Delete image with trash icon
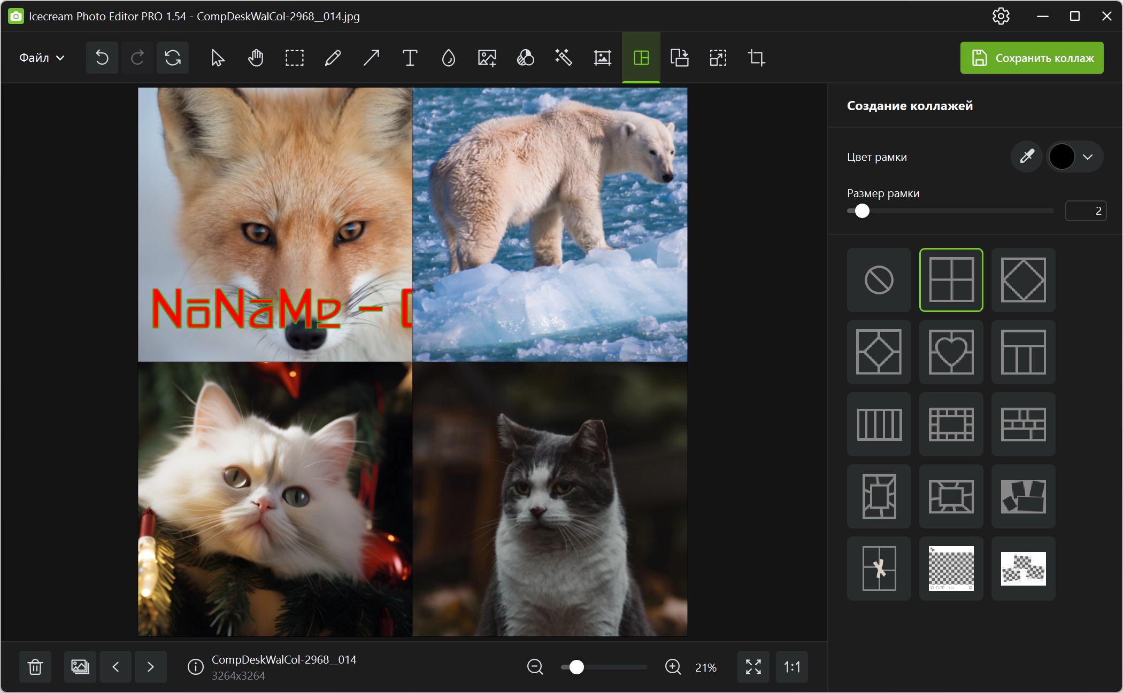The width and height of the screenshot is (1123, 693). pyautogui.click(x=35, y=667)
